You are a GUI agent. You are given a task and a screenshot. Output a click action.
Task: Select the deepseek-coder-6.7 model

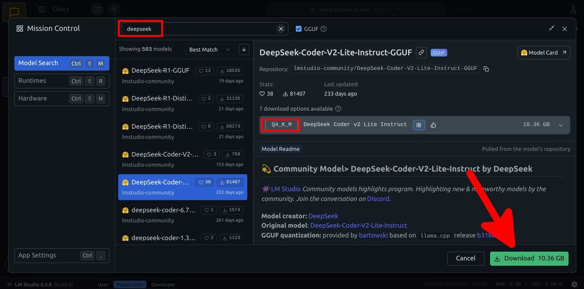pyautogui.click(x=183, y=214)
